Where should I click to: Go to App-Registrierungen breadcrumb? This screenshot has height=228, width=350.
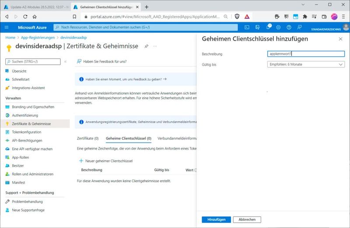click(38, 38)
